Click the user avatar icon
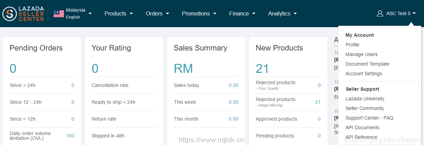 (x=380, y=13)
